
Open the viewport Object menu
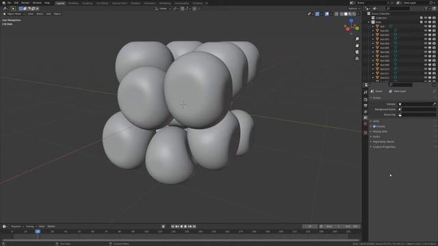point(57,14)
